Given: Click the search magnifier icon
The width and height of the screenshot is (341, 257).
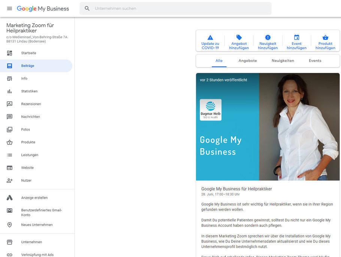Looking at the screenshot, I should pyautogui.click(x=87, y=9).
